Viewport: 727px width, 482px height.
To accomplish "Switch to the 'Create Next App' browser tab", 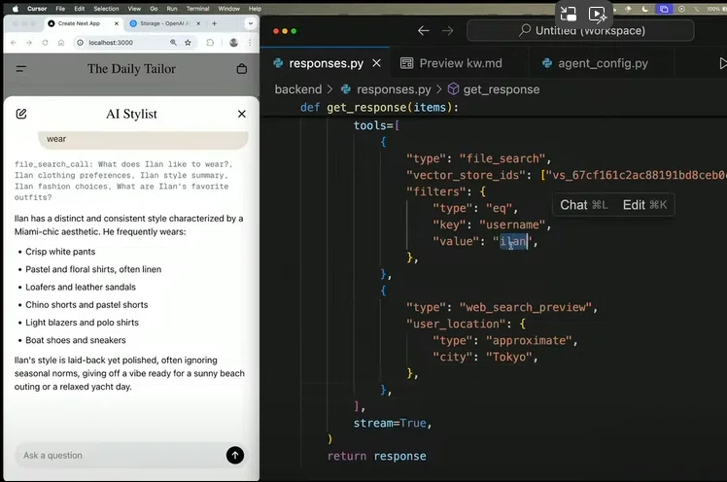I will 79,23.
